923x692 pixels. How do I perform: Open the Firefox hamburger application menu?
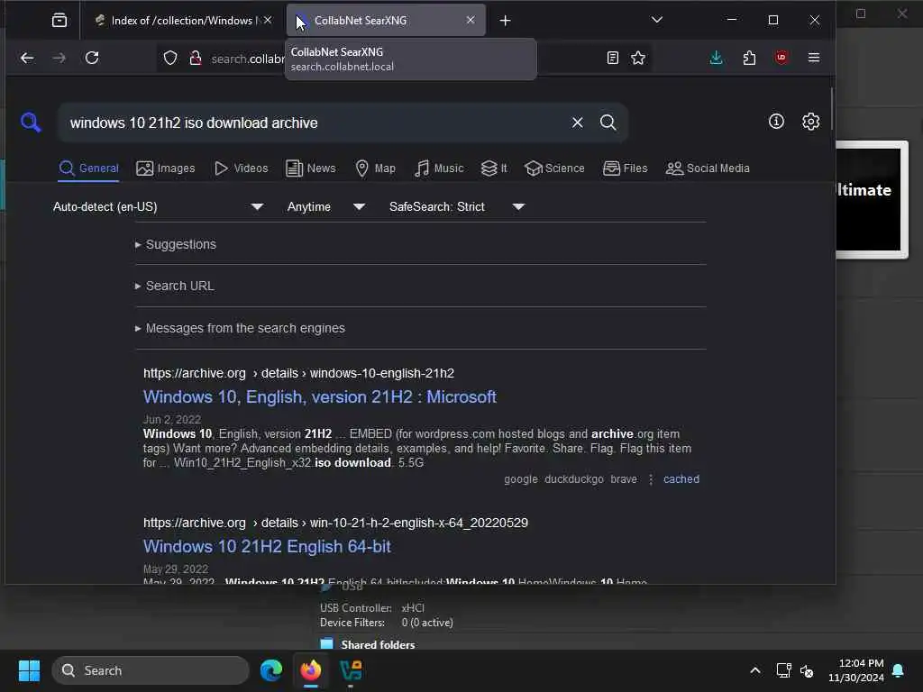814,58
